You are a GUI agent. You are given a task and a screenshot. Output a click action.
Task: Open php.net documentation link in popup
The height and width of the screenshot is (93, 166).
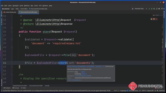(75, 80)
